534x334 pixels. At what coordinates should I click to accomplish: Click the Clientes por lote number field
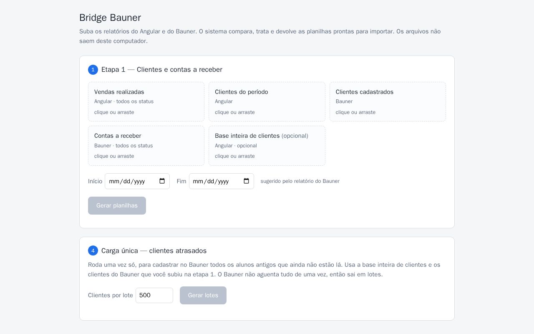154,295
